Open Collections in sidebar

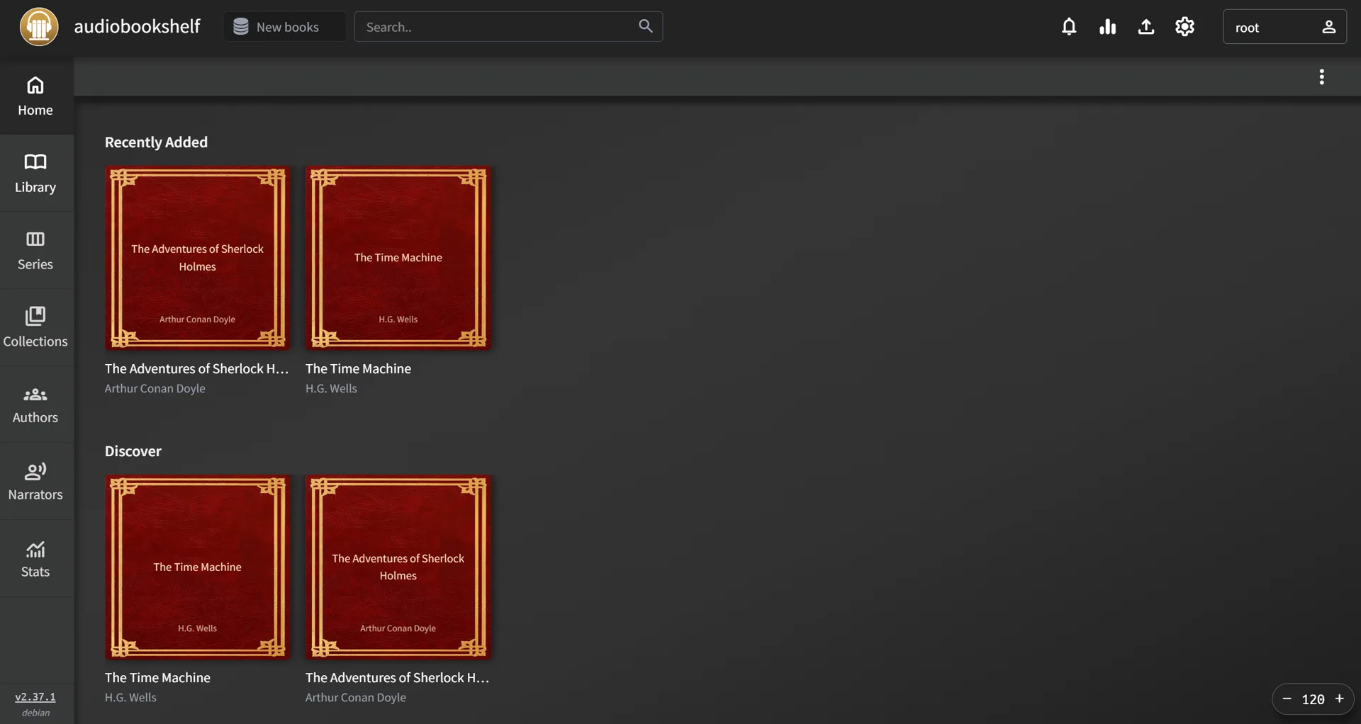coord(35,327)
